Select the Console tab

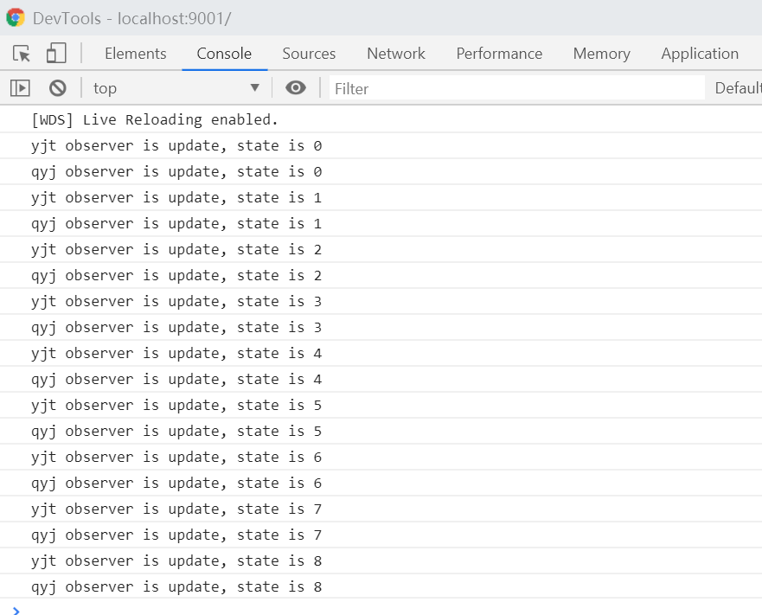224,54
